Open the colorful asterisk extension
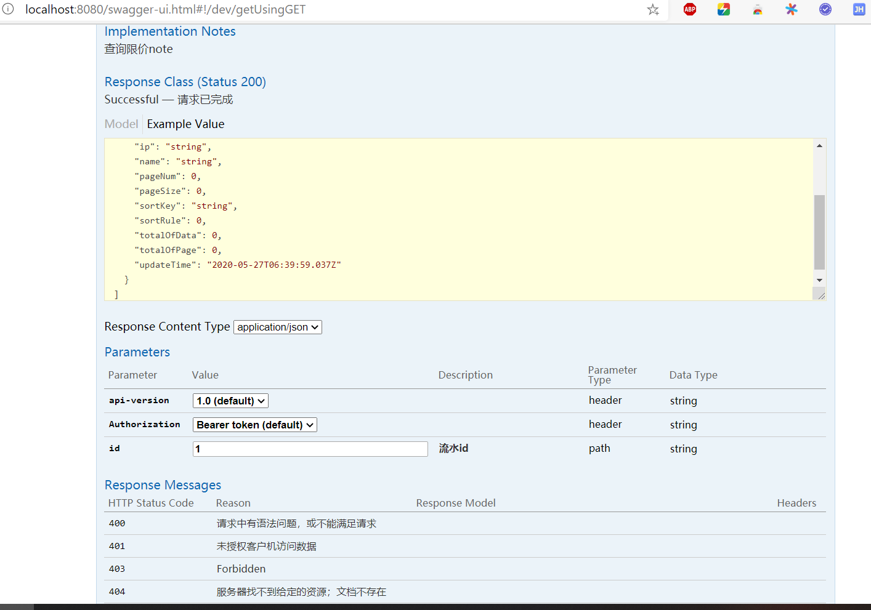The width and height of the screenshot is (871, 610). pos(791,9)
